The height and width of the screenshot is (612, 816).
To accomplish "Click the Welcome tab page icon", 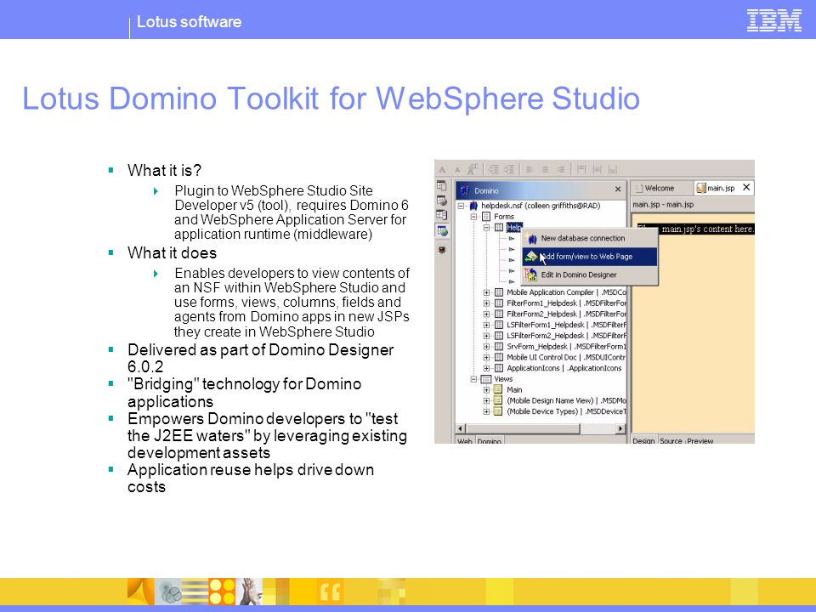I will pyautogui.click(x=639, y=188).
